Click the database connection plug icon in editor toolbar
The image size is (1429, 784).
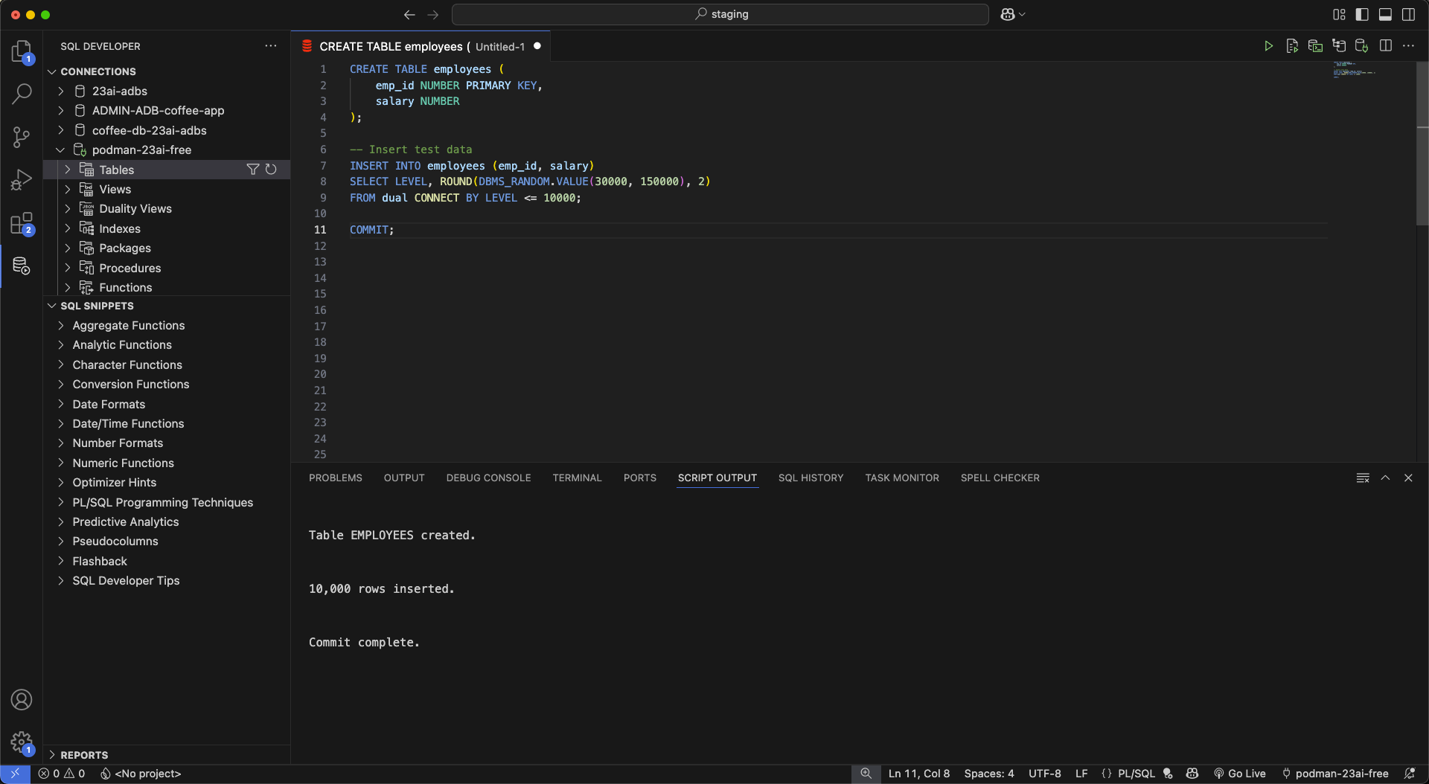pos(1362,46)
